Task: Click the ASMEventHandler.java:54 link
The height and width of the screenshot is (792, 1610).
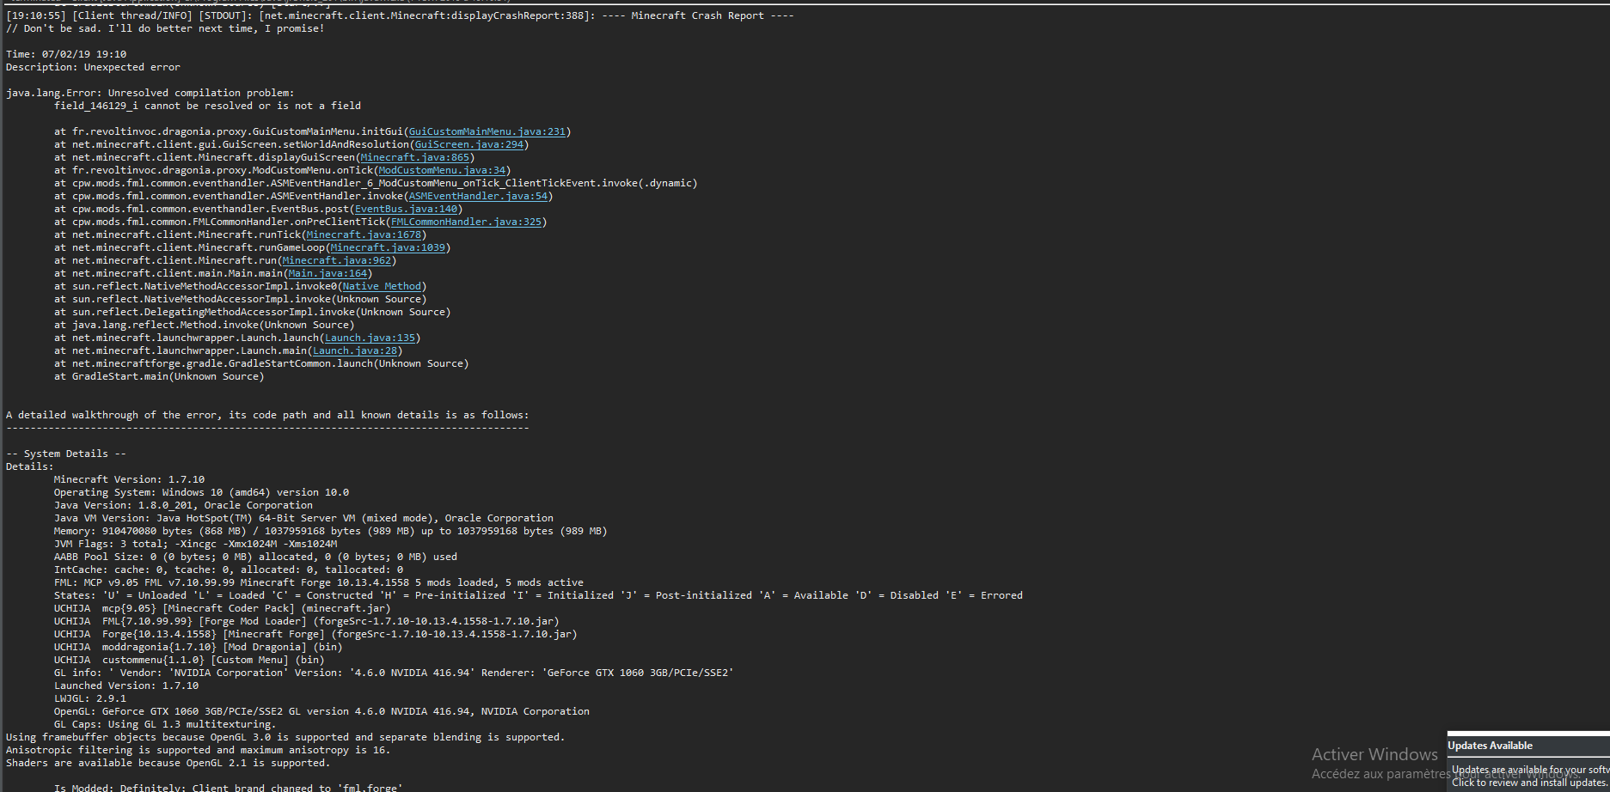Action: point(477,196)
